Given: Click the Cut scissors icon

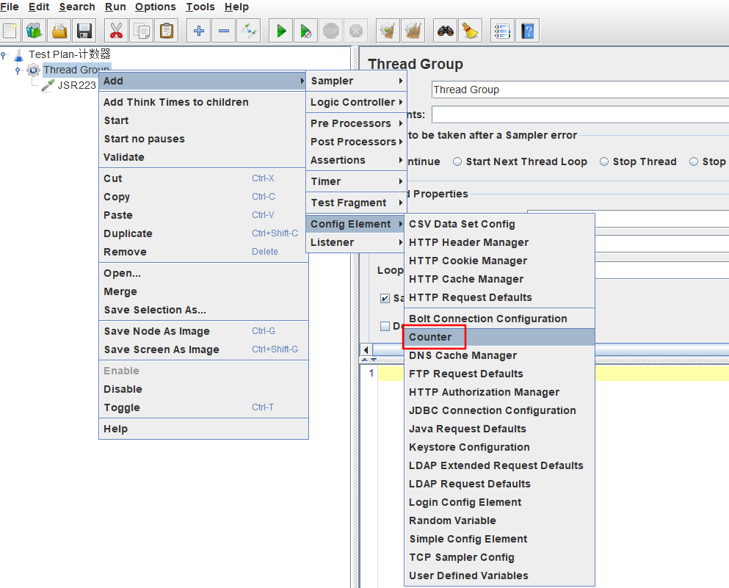Looking at the screenshot, I should click(x=117, y=31).
